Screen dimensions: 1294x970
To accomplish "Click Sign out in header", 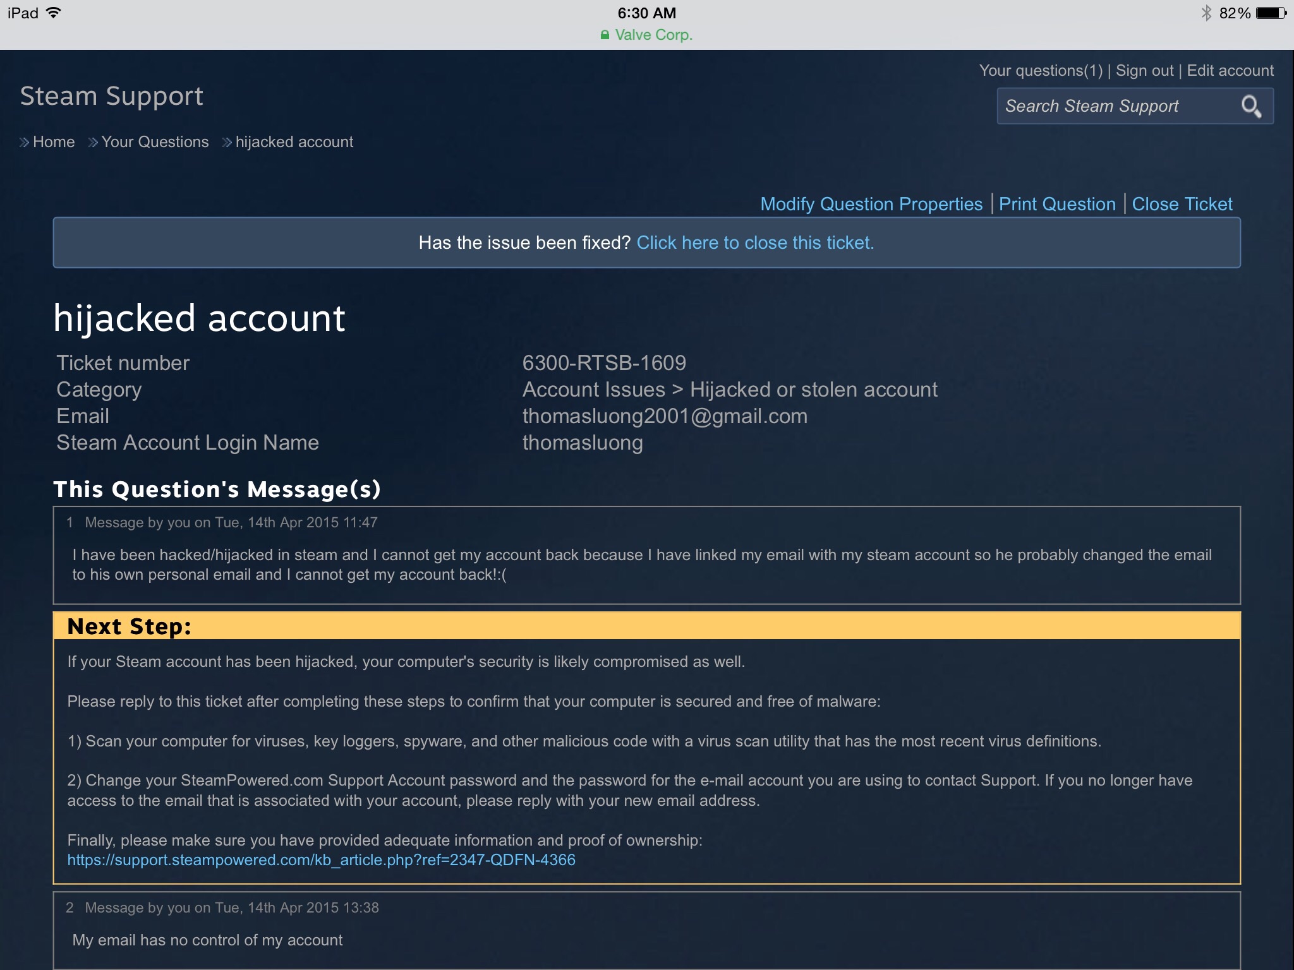I will pyautogui.click(x=1144, y=71).
